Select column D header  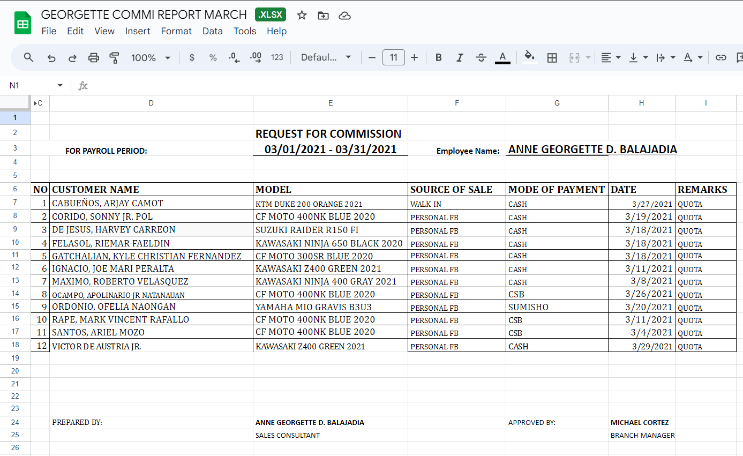click(x=151, y=103)
